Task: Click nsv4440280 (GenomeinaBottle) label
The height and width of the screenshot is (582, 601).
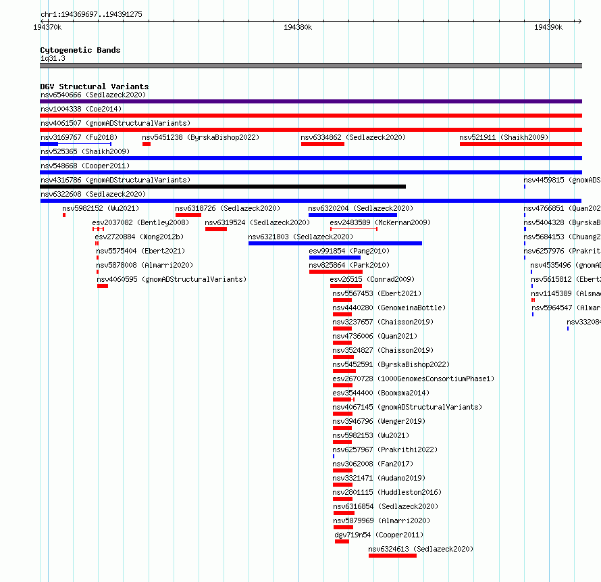Action: point(389,308)
